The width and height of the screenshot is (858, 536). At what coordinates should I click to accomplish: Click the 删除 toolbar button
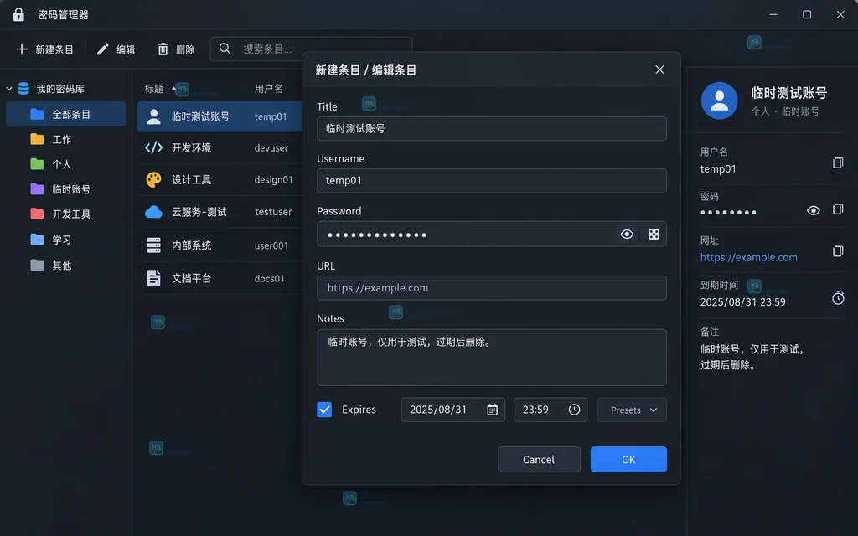pos(176,49)
